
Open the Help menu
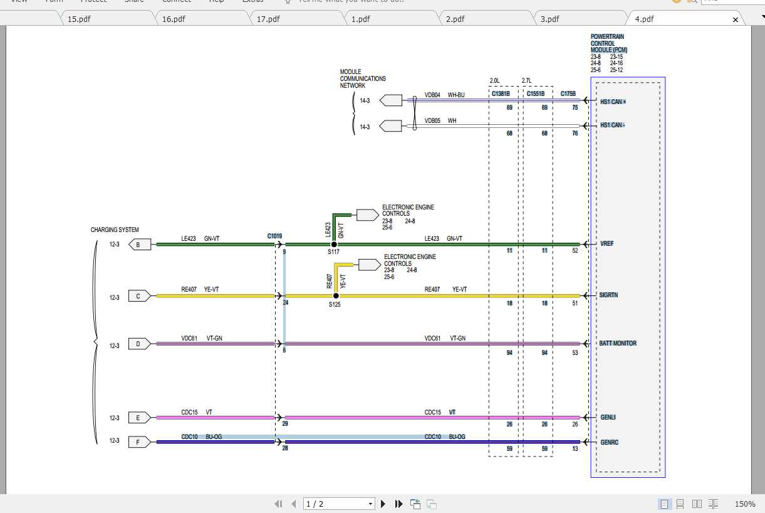(x=216, y=1)
